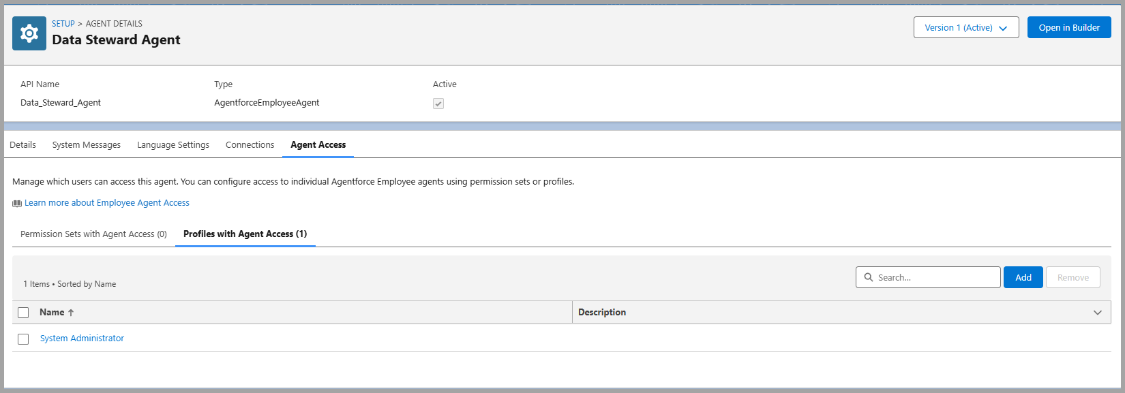Click the Data_Steward_Agent API name value
1125x393 pixels.
[61, 103]
